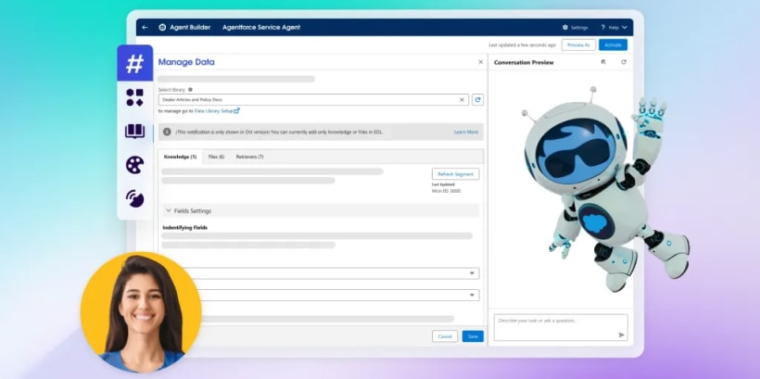Refresh the Select Library list icon
Image resolution: width=760 pixels, height=379 pixels.
477,99
